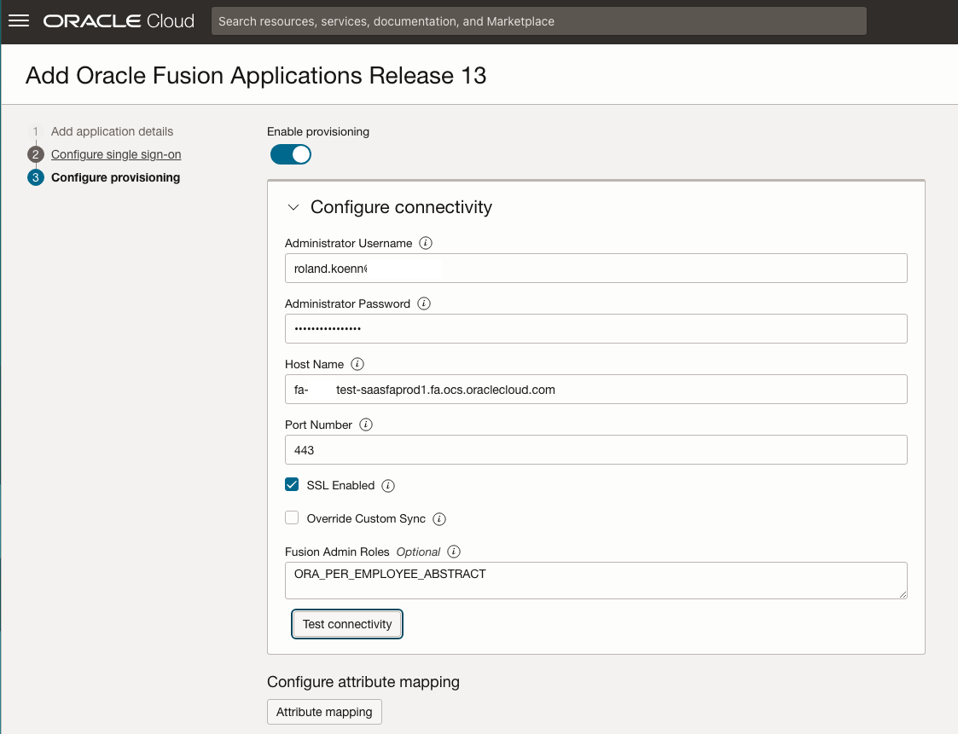Open the hamburger navigation menu
Viewport: 958px width, 734px height.
[x=19, y=21]
